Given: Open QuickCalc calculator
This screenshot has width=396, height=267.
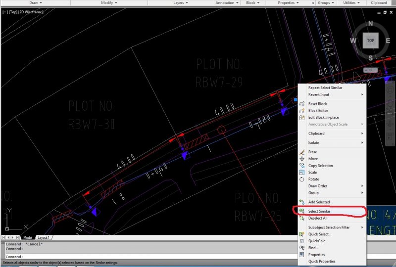Looking at the screenshot, I should pos(316,241).
